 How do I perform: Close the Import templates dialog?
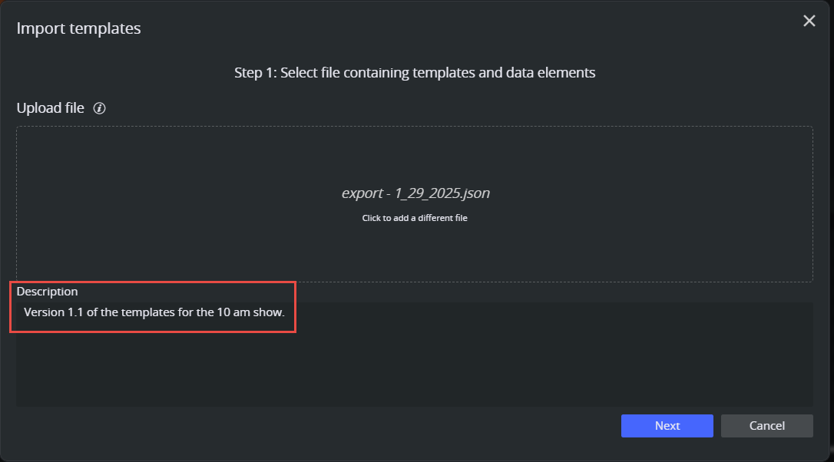point(809,21)
